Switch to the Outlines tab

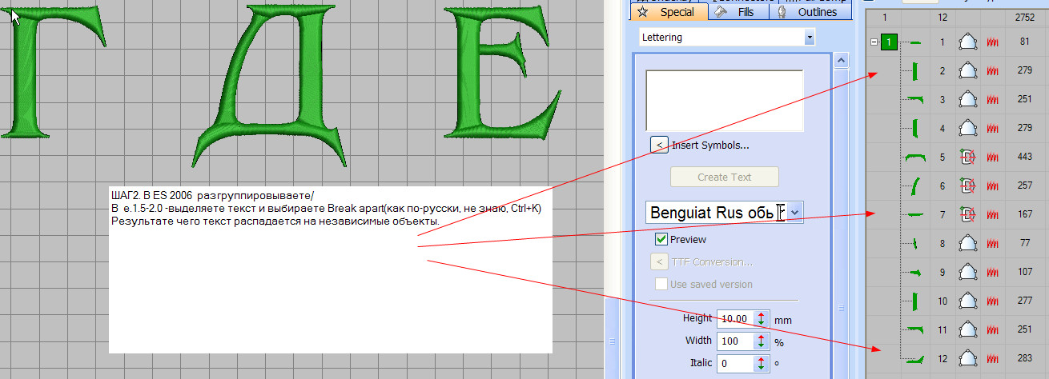(x=809, y=12)
